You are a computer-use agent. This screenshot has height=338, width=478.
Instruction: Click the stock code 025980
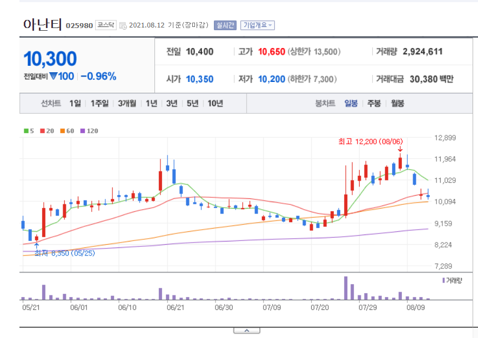tap(79, 25)
